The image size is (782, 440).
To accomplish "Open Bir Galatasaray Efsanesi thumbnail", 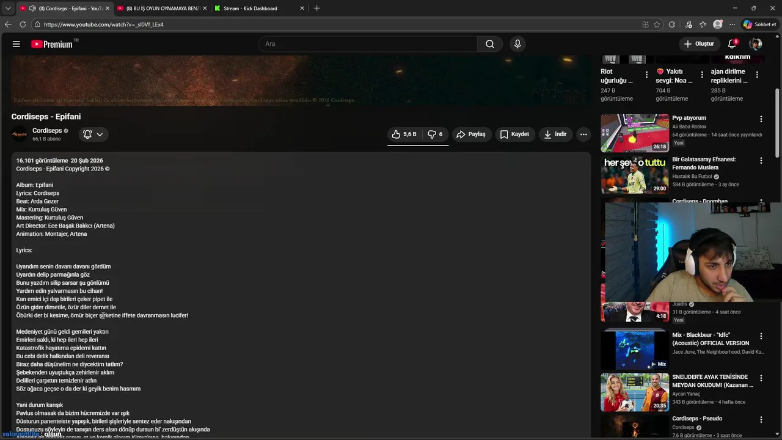I will point(635,175).
